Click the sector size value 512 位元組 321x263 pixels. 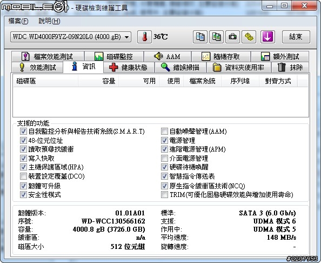[128, 246]
